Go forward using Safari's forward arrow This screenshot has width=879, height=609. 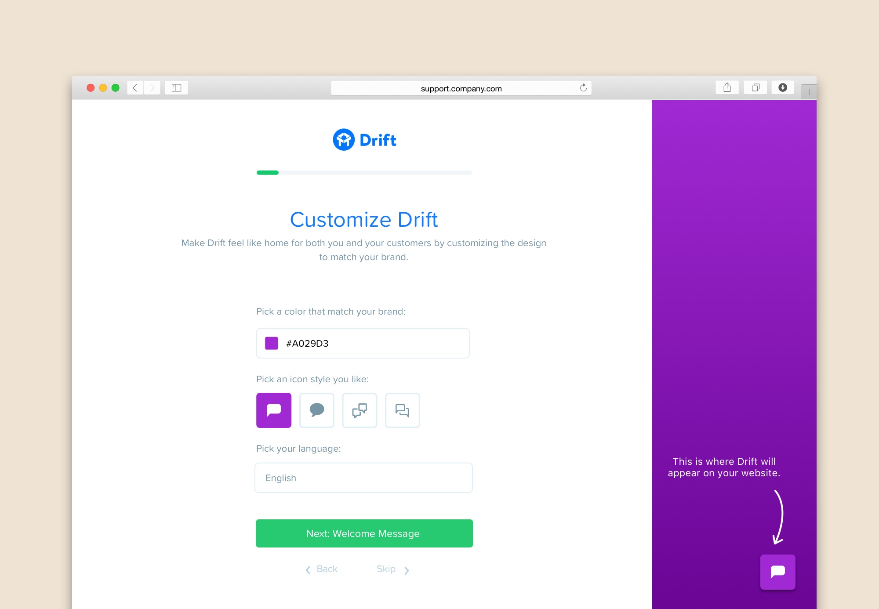[x=152, y=88]
